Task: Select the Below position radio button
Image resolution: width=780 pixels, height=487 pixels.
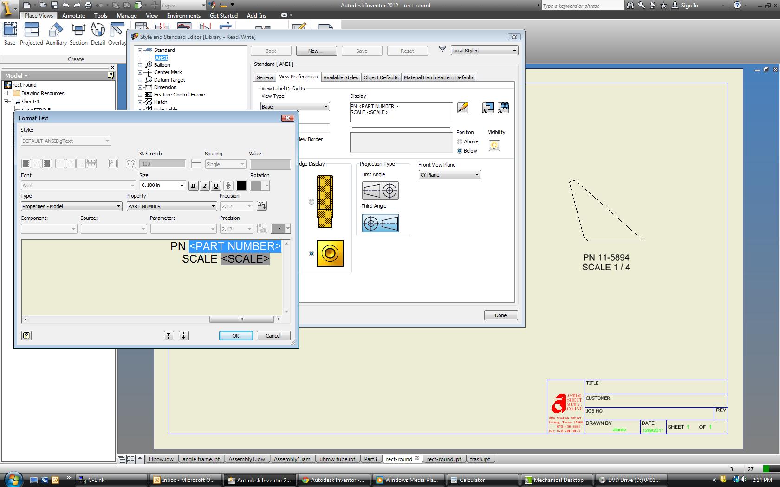Action: pyautogui.click(x=460, y=151)
